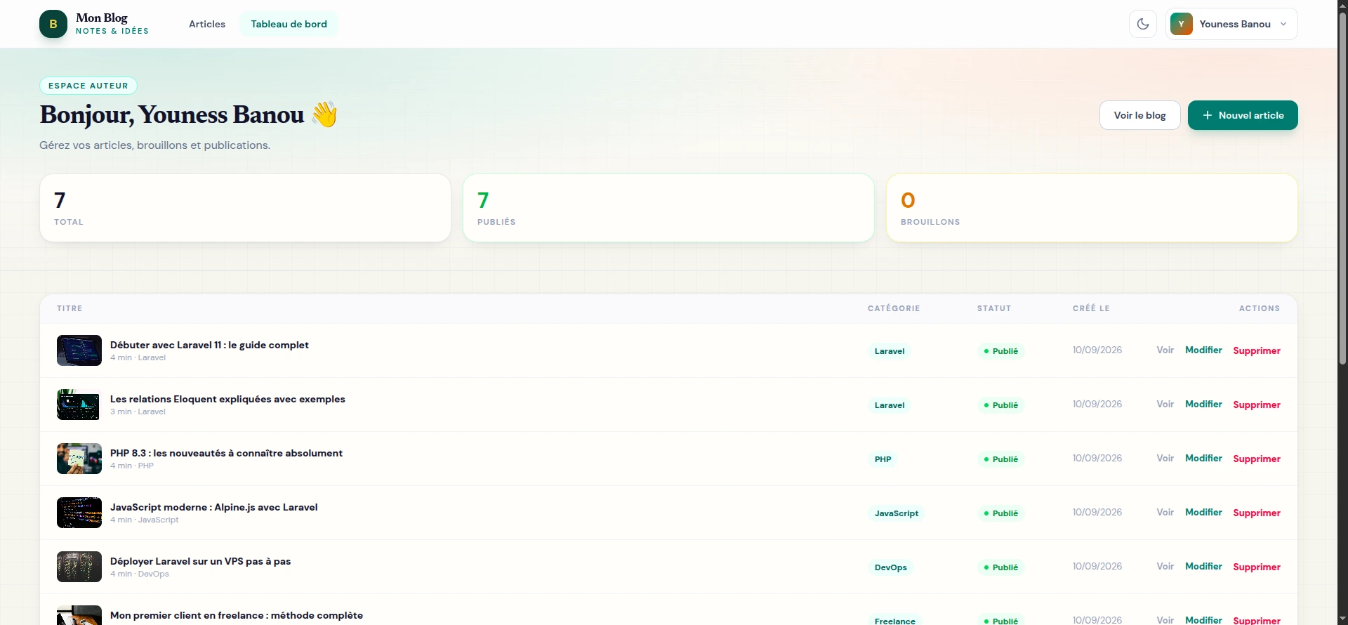The width and height of the screenshot is (1348, 625).
Task: Open thumbnail of Débuter avec Laravel 11
Action: coord(79,350)
